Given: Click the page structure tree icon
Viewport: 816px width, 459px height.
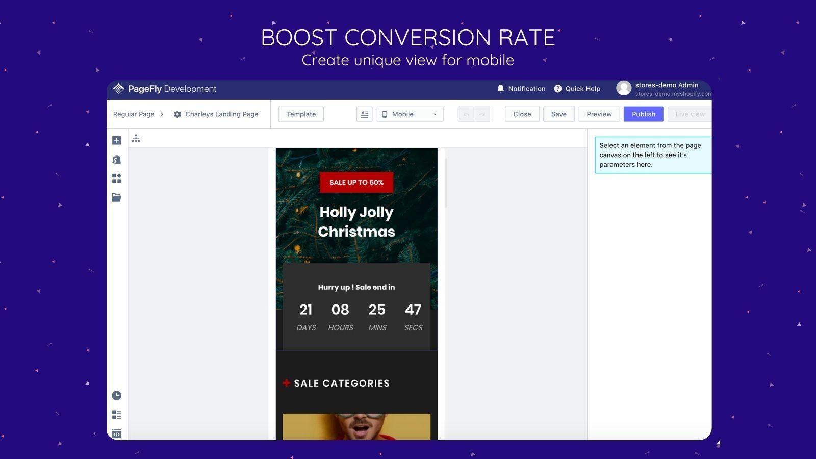Looking at the screenshot, I should [x=136, y=139].
